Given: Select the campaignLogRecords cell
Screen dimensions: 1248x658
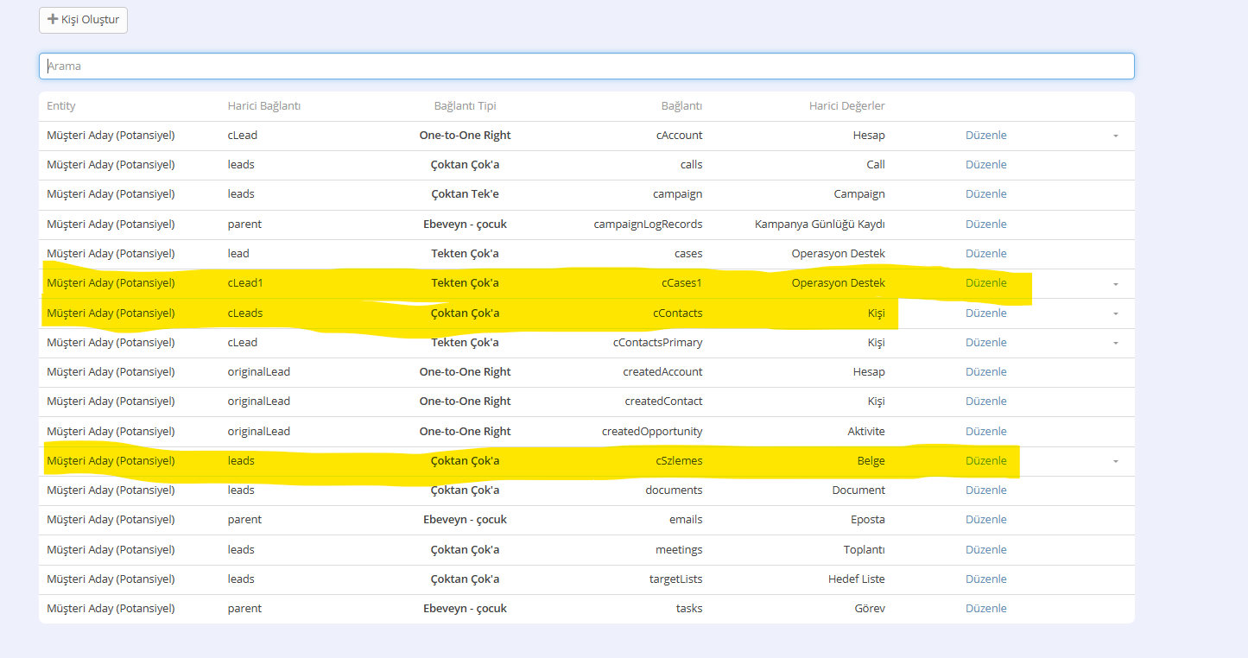Looking at the screenshot, I should (648, 225).
